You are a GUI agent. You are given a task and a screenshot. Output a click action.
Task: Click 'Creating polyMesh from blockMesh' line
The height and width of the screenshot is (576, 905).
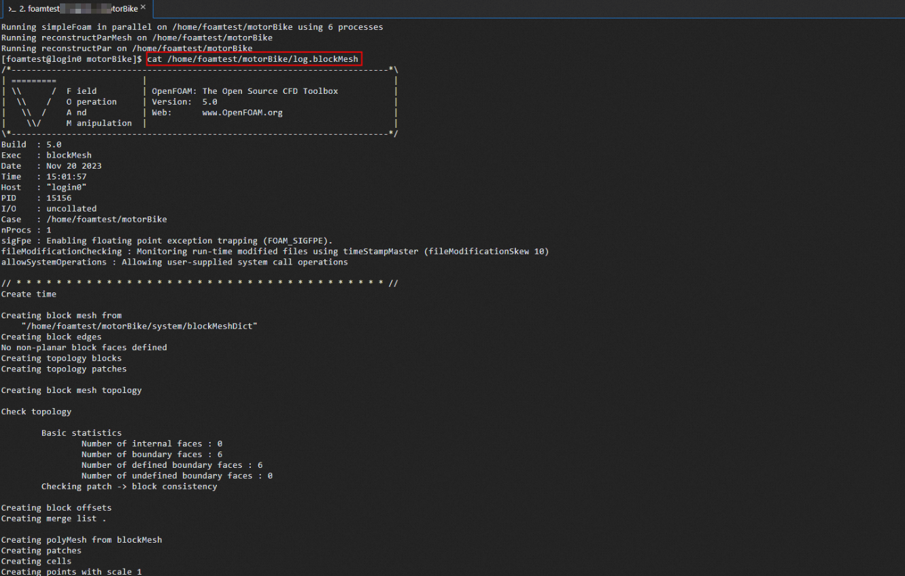82,540
